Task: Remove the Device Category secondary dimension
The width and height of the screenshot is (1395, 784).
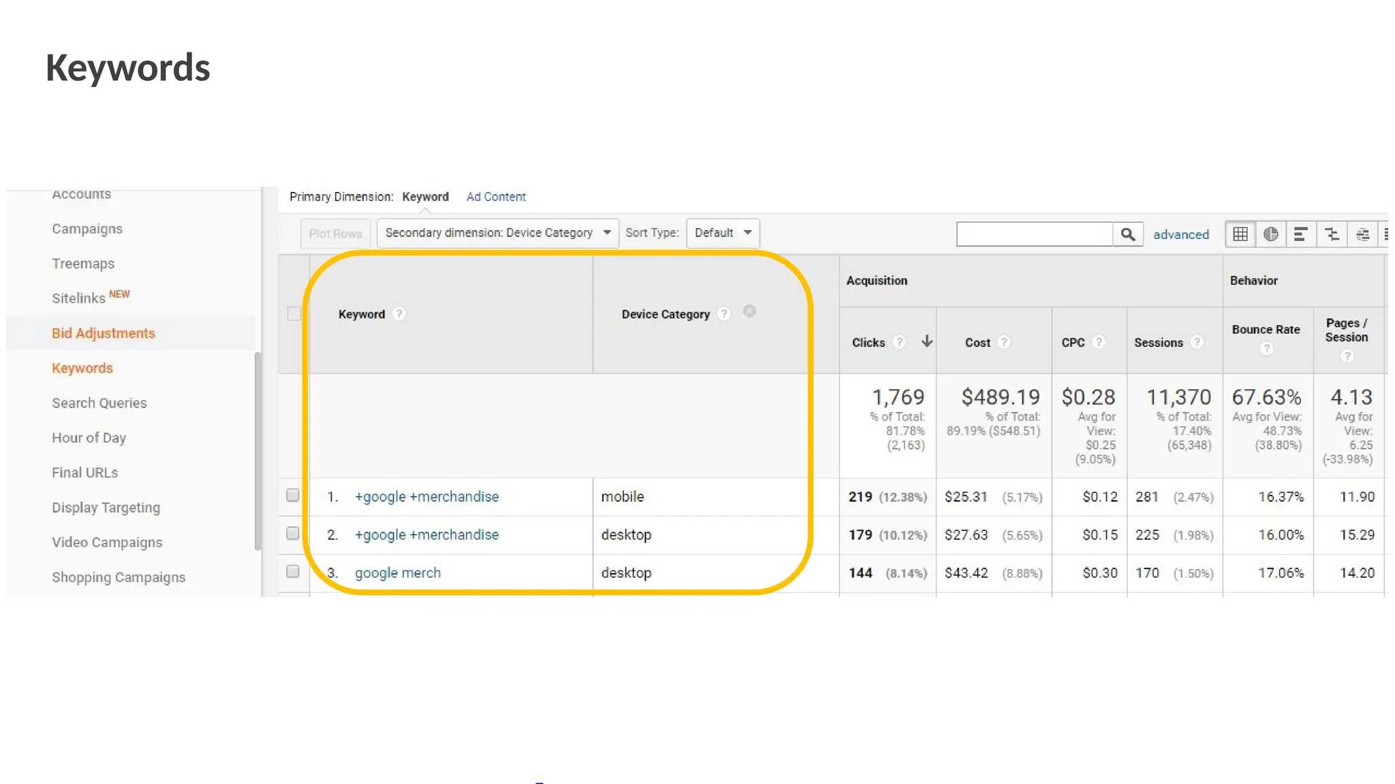Action: (x=749, y=311)
